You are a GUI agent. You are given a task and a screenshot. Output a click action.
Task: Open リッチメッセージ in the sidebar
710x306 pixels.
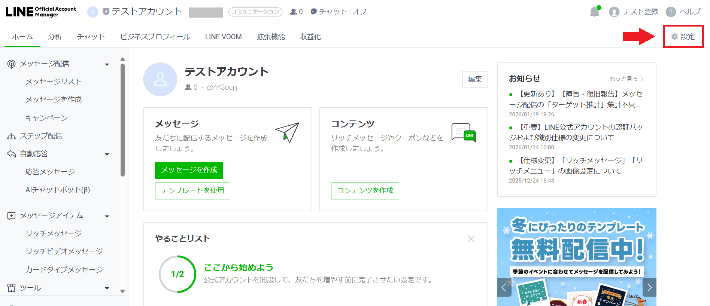[54, 233]
